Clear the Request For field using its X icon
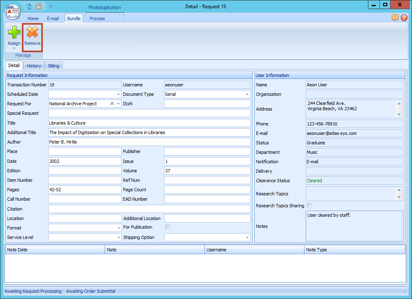This screenshot has width=412, height=299. [112, 104]
